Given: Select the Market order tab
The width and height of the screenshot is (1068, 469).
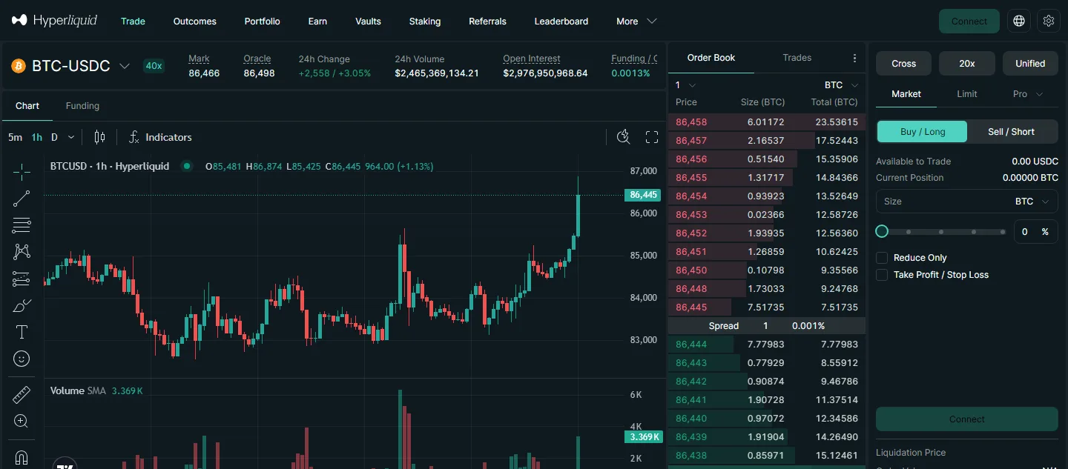Looking at the screenshot, I should [906, 94].
